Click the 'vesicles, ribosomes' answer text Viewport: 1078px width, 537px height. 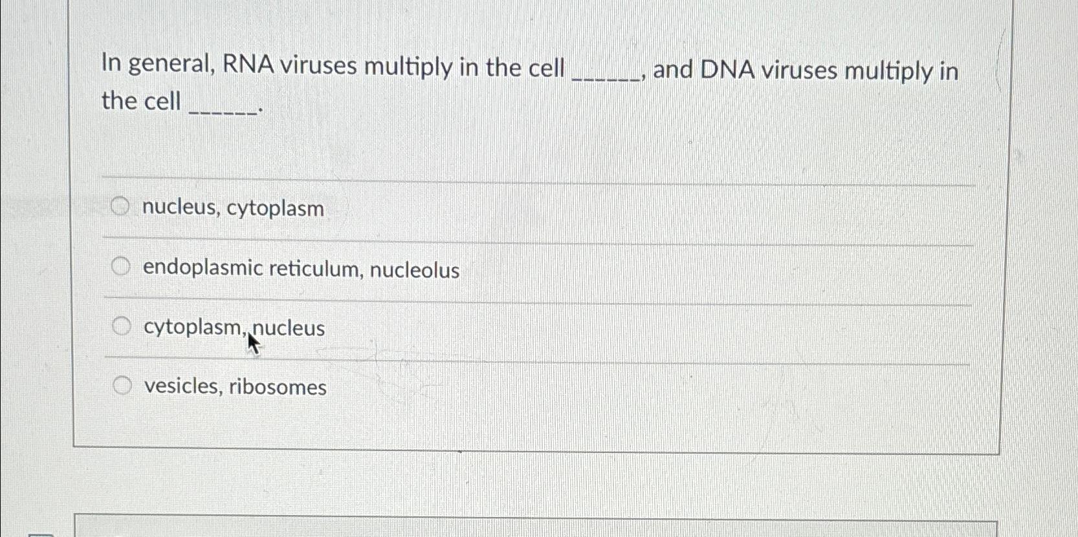[235, 387]
